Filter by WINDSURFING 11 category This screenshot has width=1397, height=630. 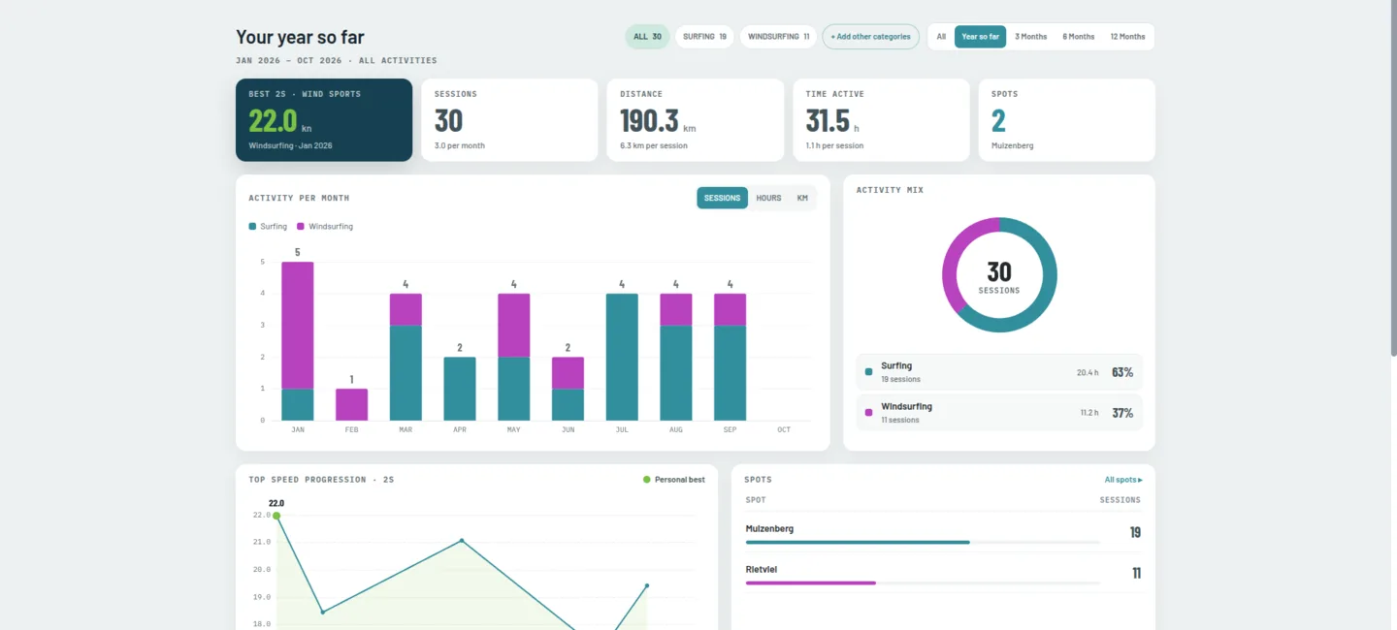779,37
